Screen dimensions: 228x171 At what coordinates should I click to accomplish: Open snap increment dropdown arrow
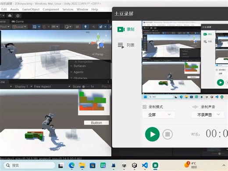pyautogui.click(x=57, y=27)
